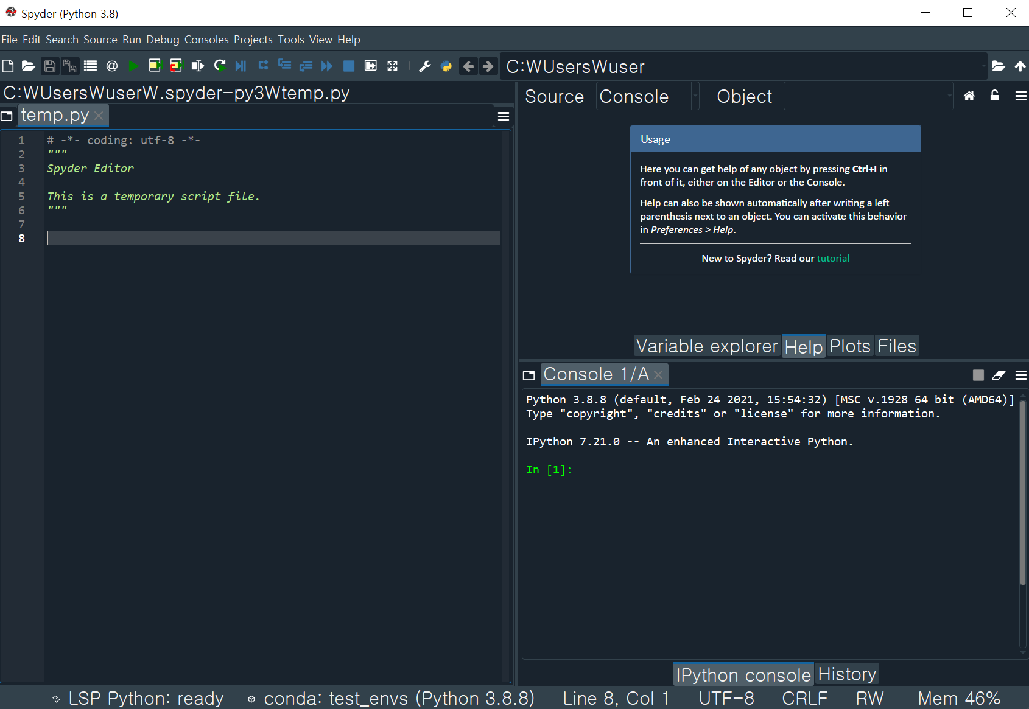Open the Edit menu

[32, 40]
